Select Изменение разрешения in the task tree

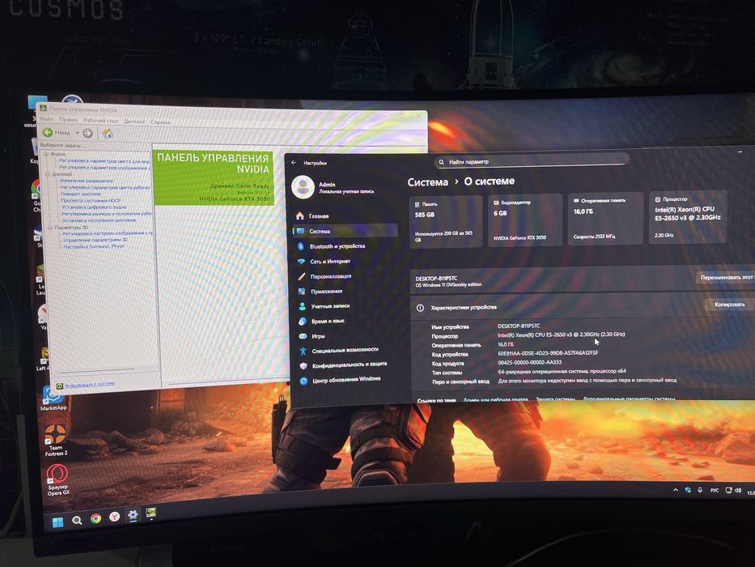coord(87,181)
